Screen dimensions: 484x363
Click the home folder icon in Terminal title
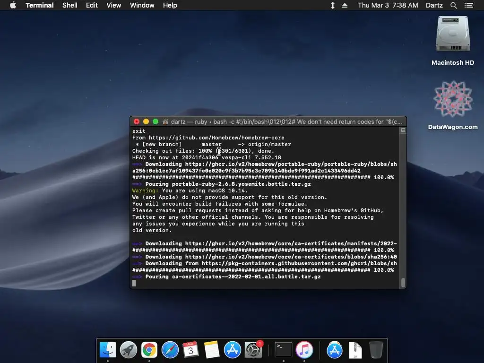(165, 121)
